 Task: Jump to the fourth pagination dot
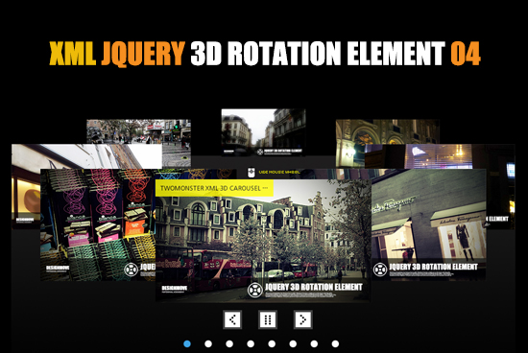point(251,343)
